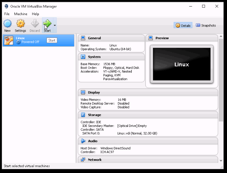Viewport: 227px width, 173px height.
Task: Open the Machine menu
Action: coord(21,14)
